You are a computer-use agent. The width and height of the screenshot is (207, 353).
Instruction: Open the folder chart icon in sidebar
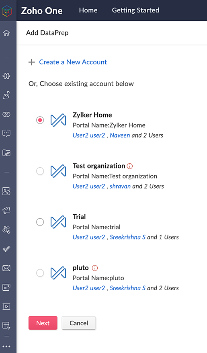[6, 153]
